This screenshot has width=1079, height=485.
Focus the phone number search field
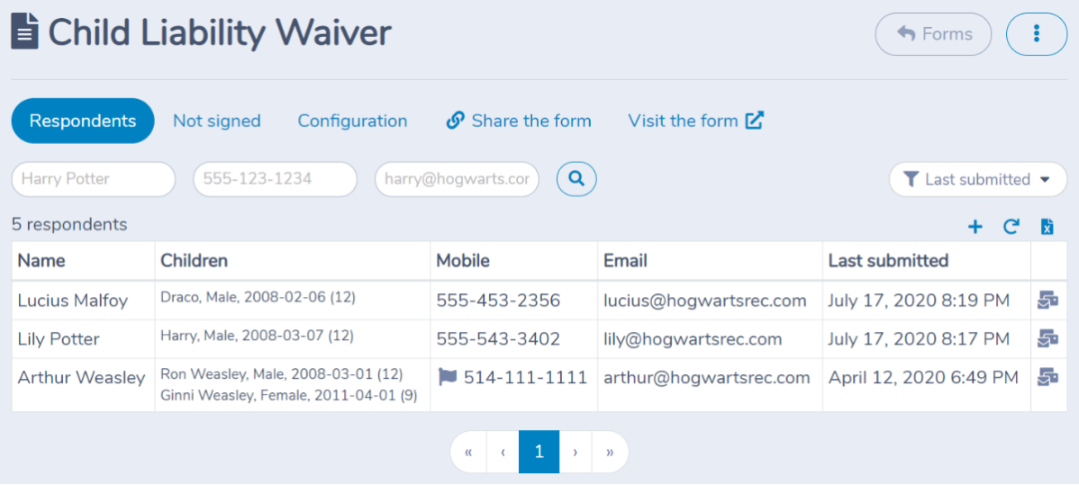pos(276,180)
